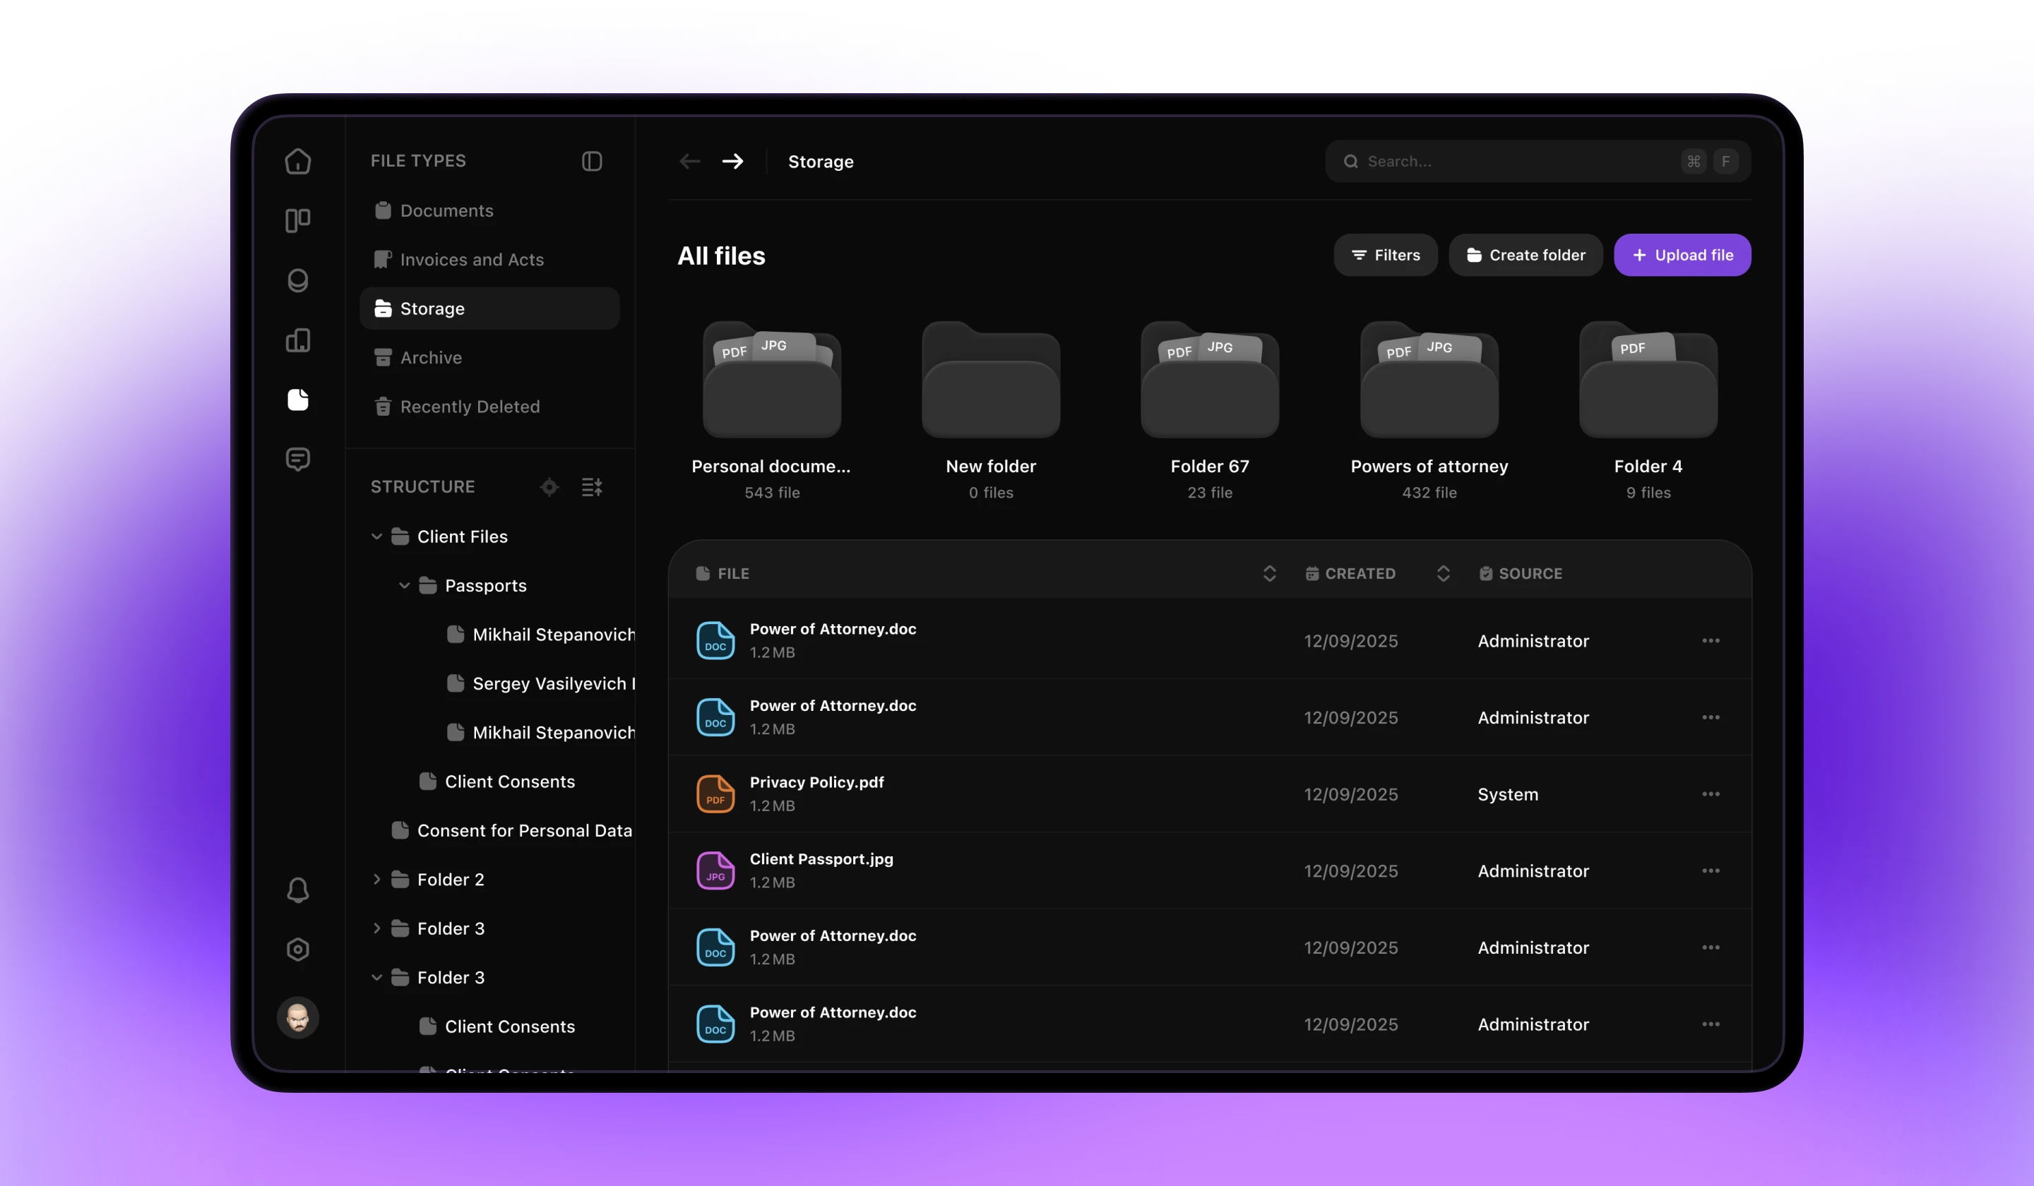Click the Upload file button
This screenshot has height=1186, width=2034.
click(x=1682, y=255)
